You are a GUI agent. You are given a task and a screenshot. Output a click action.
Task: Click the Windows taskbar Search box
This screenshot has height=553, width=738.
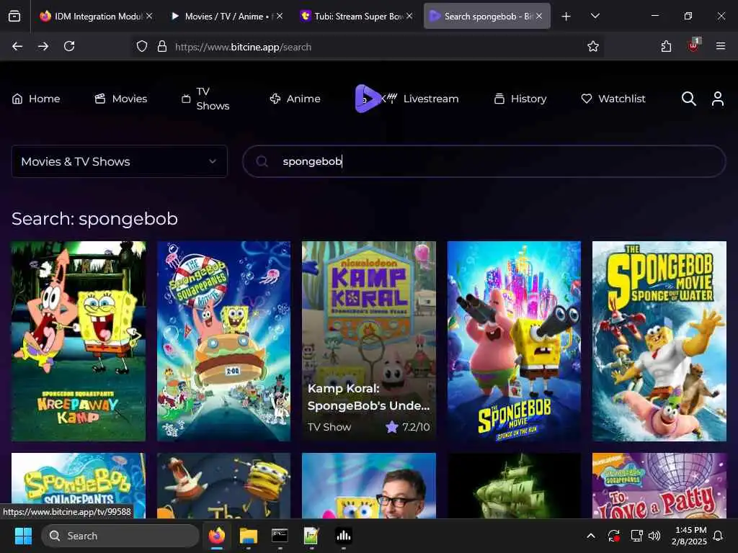click(x=120, y=536)
